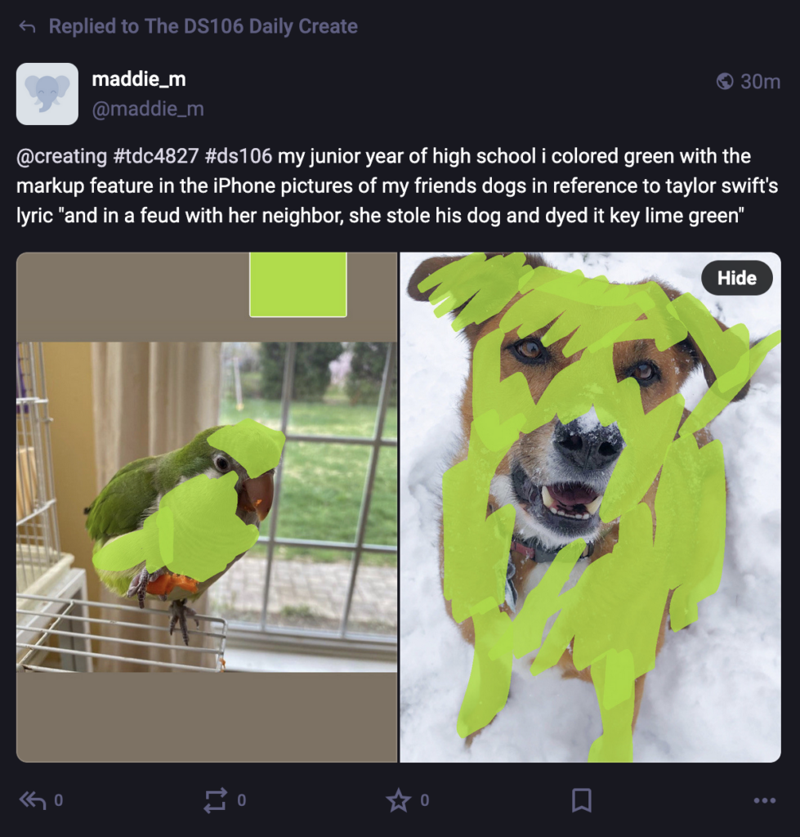The image size is (800, 837).
Task: Favorite the post with the star icon
Action: click(x=398, y=800)
